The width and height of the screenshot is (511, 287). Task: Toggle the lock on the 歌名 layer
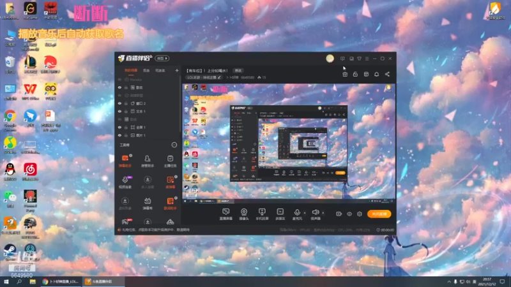[x=126, y=87]
